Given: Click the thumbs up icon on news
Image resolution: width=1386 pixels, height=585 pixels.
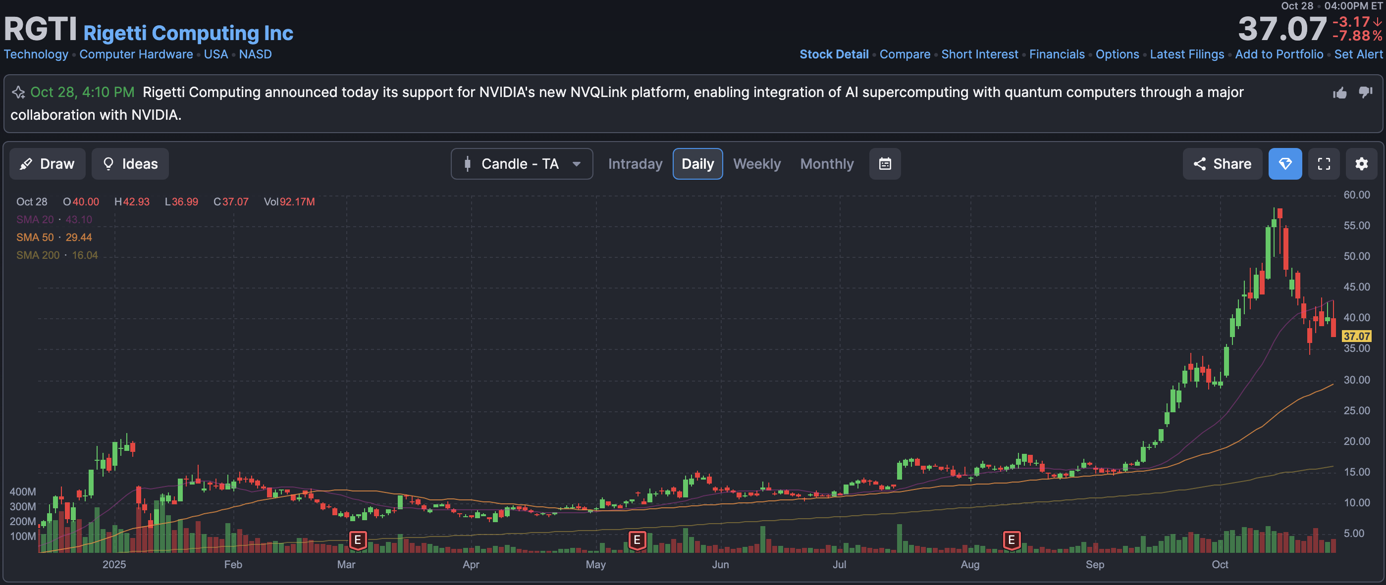Looking at the screenshot, I should pos(1340,93).
